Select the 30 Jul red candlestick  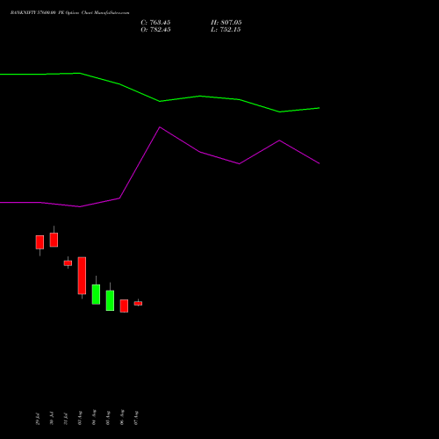click(54, 240)
